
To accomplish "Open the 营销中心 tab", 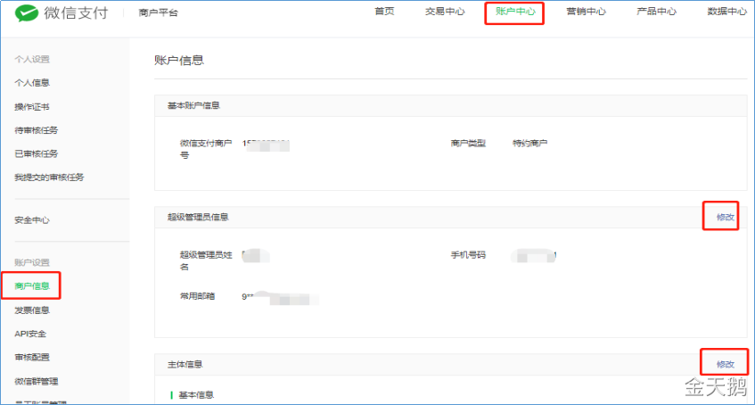I will (586, 12).
